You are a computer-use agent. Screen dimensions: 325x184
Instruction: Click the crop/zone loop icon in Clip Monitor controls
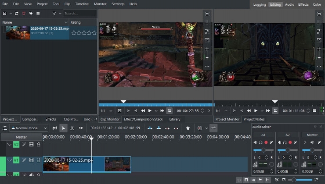(170, 111)
